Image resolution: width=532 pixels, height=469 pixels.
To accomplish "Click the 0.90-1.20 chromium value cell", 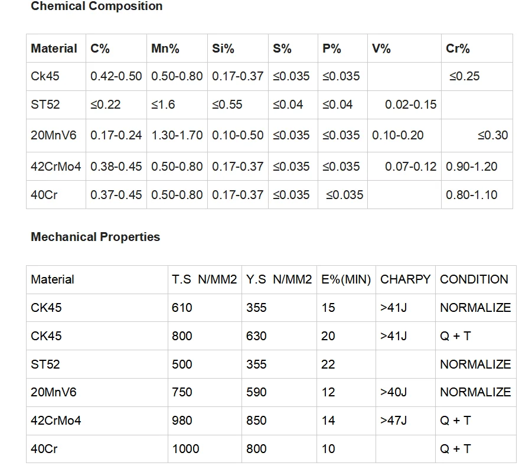I will click(x=472, y=167).
